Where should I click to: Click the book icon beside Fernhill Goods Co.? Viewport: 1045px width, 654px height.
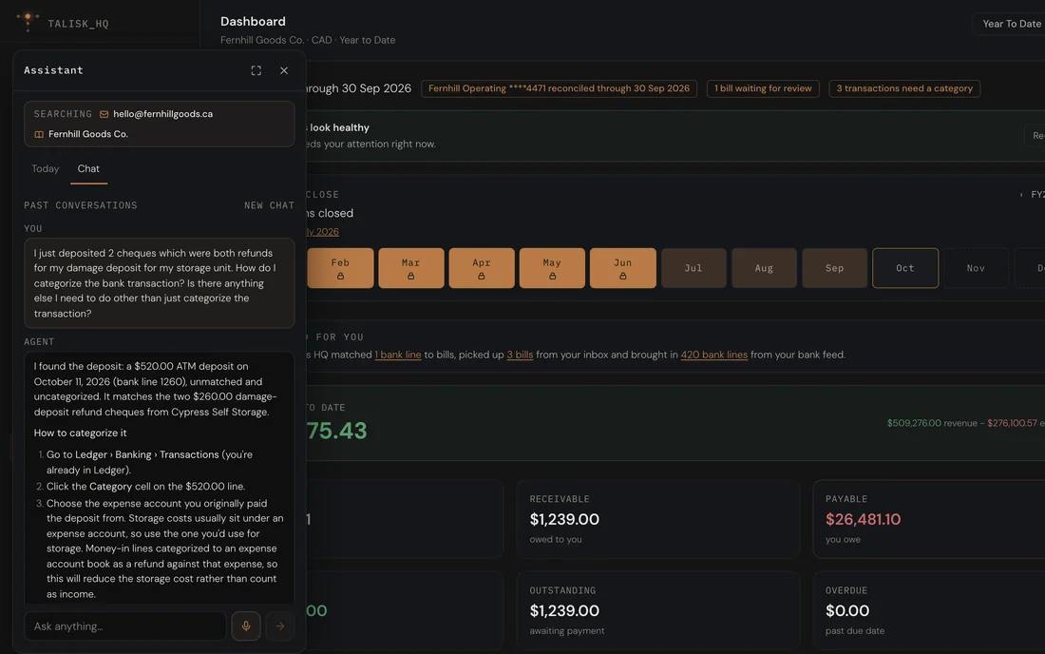[39, 134]
